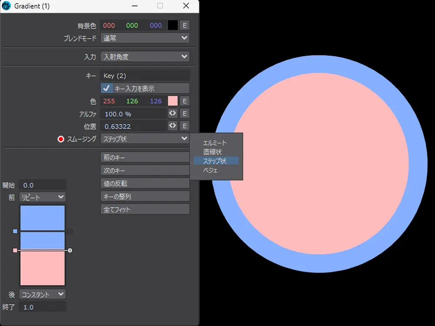This screenshot has height=326, width=435.
Task: Click the 位置 value slider arrows icon
Action: coord(173,126)
